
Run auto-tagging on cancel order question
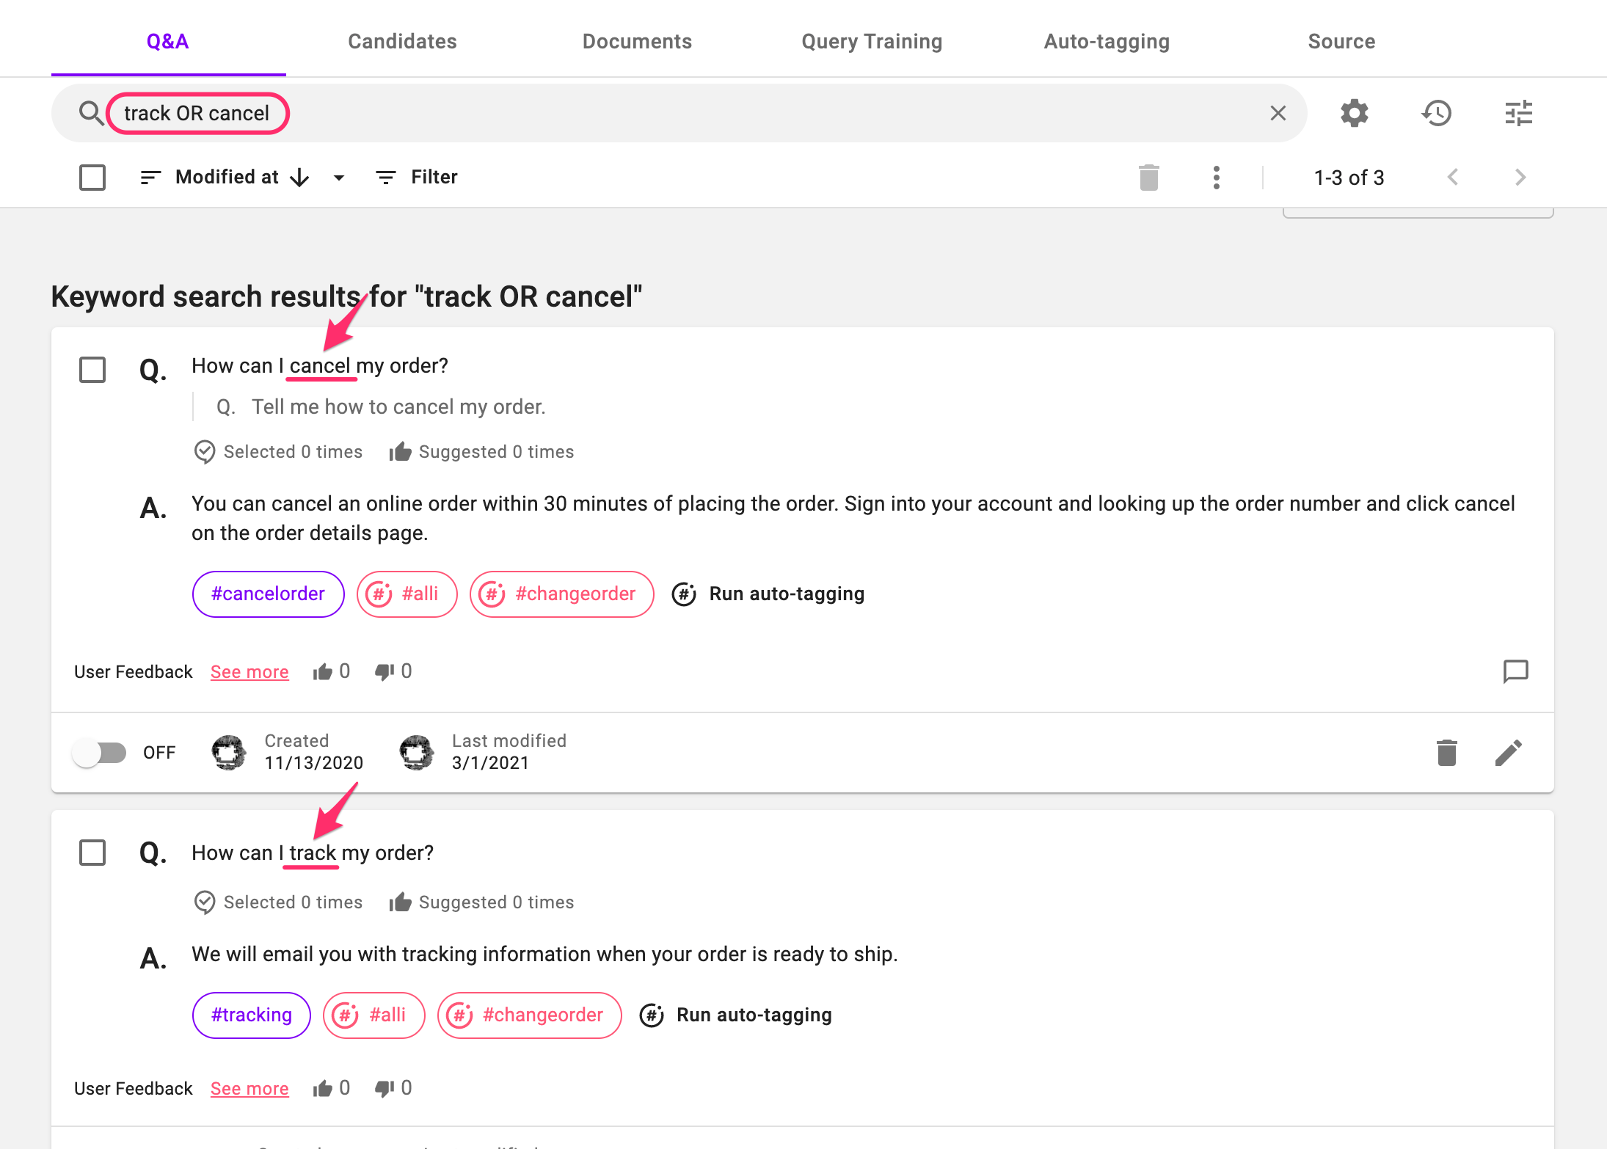coord(768,594)
